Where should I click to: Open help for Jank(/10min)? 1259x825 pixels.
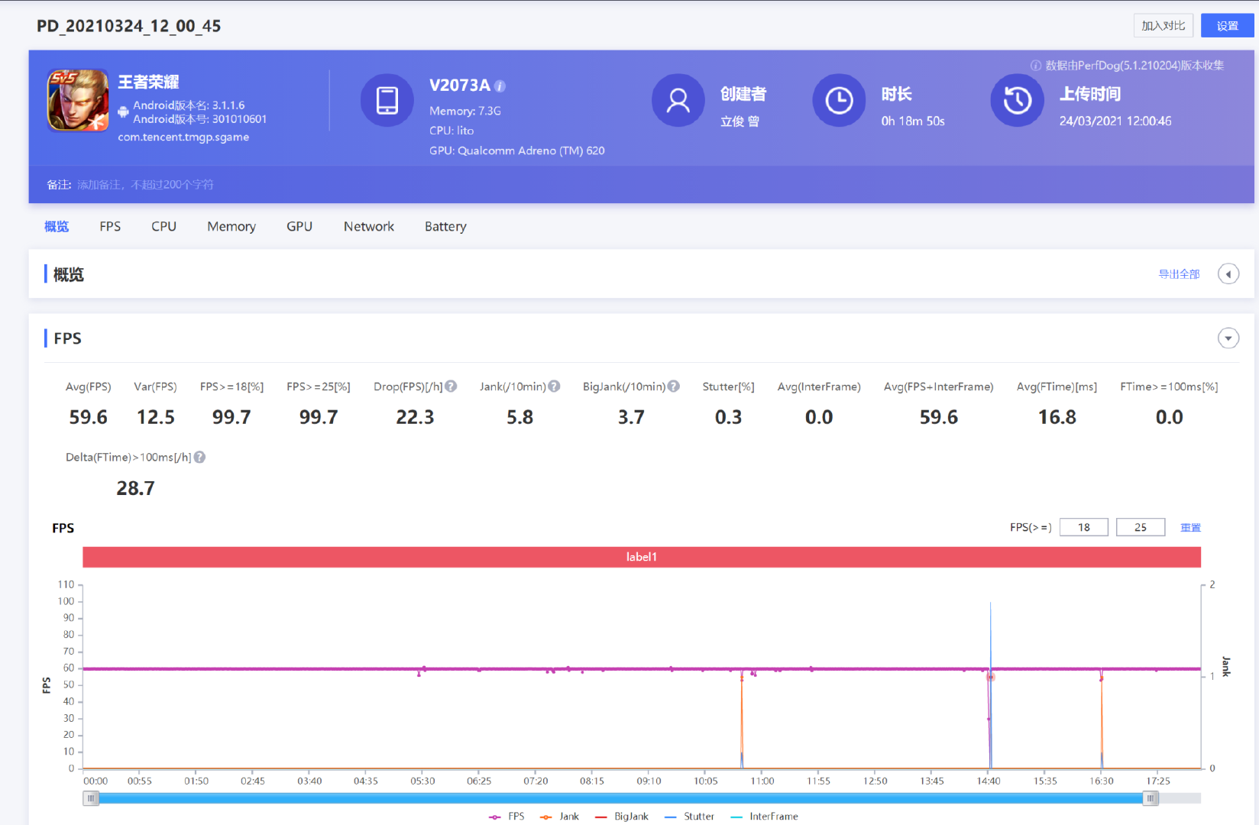[x=554, y=387]
